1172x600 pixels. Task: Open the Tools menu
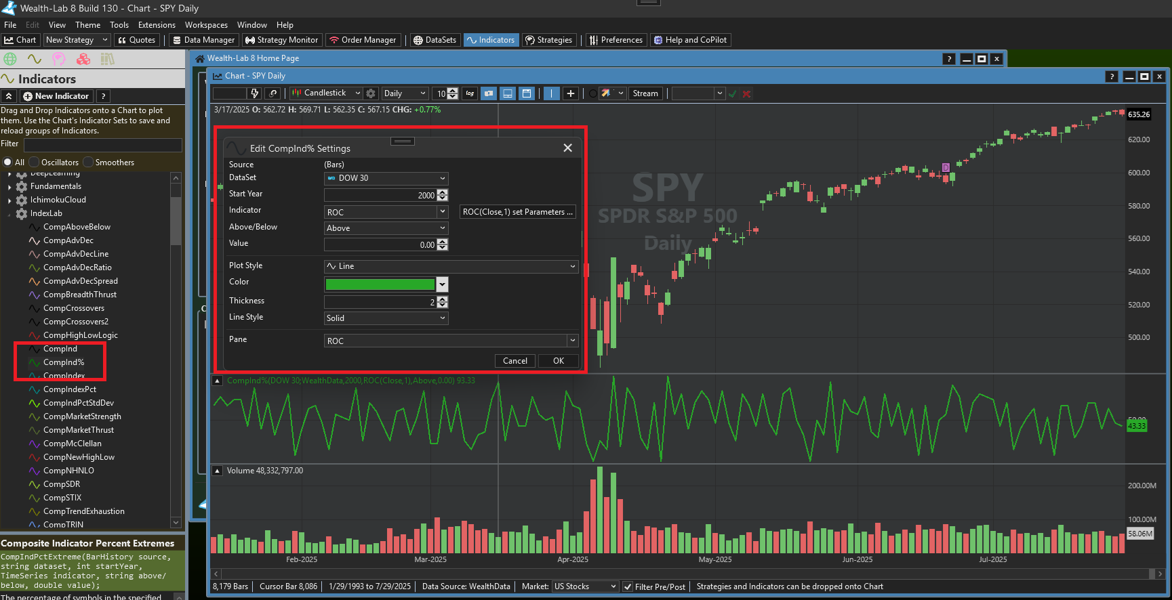point(119,25)
